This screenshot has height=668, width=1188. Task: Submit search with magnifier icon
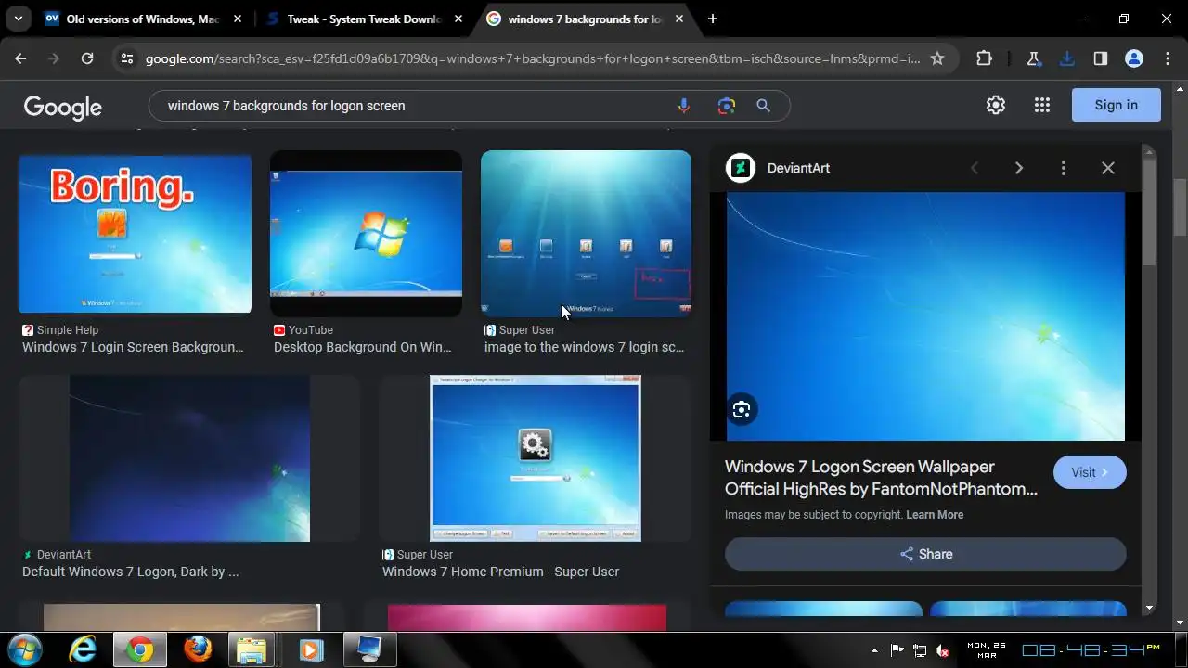point(763,106)
